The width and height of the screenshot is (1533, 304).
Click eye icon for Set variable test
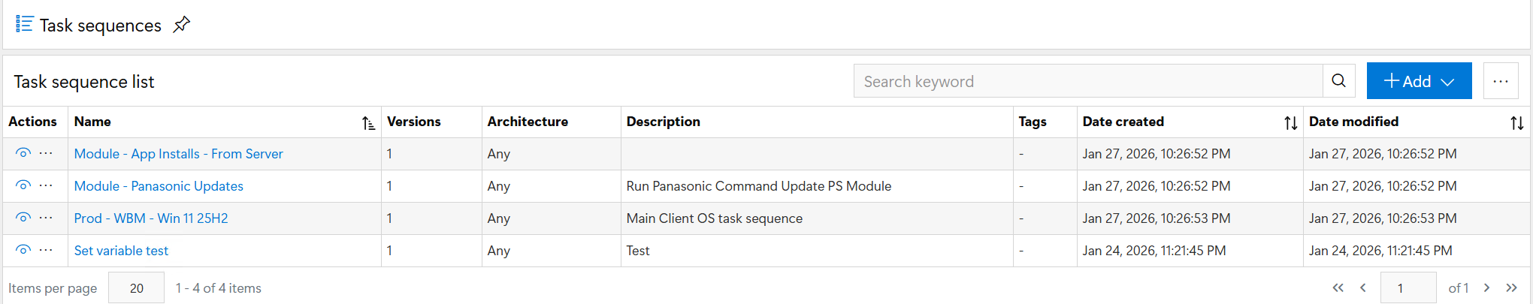[23, 250]
